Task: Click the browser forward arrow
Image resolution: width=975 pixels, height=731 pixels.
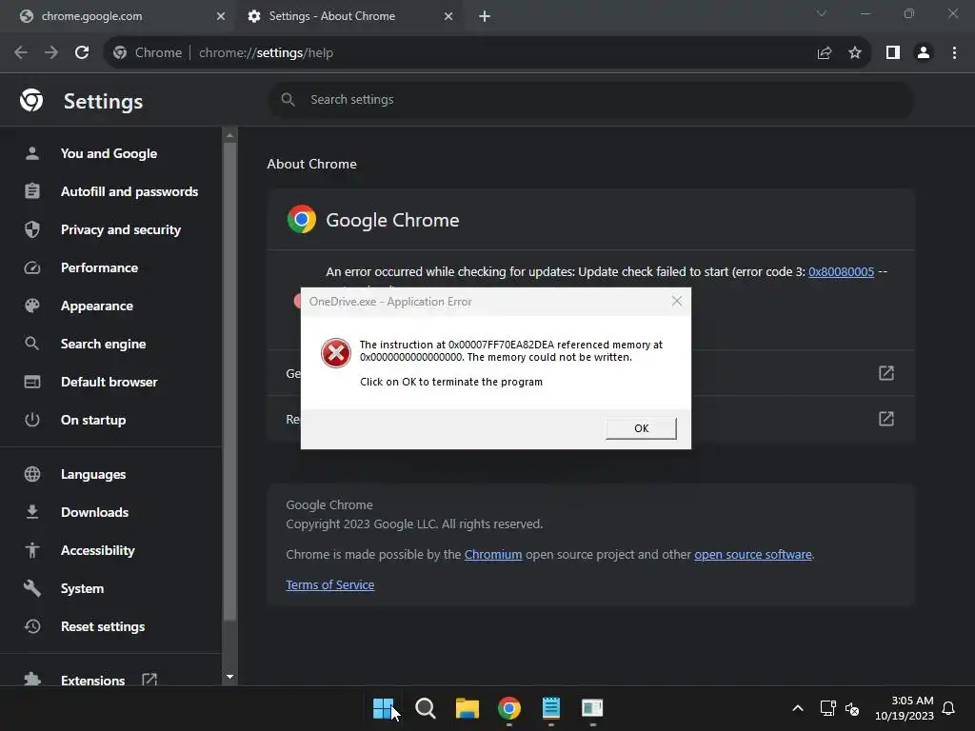Action: 51,53
